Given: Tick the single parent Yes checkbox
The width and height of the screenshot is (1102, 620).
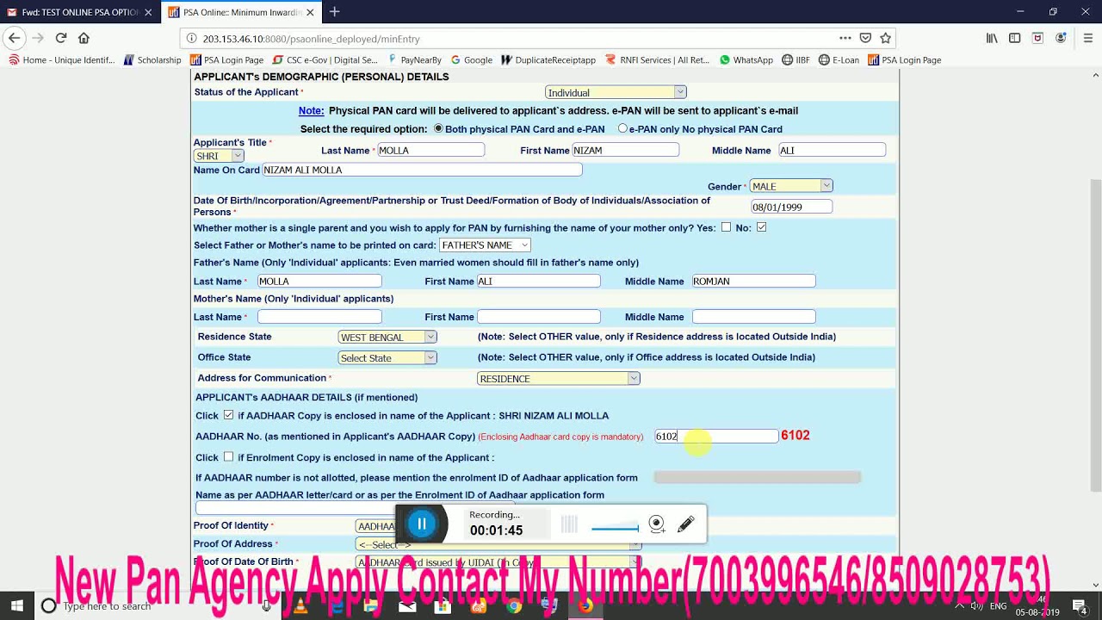Looking at the screenshot, I should [x=726, y=227].
